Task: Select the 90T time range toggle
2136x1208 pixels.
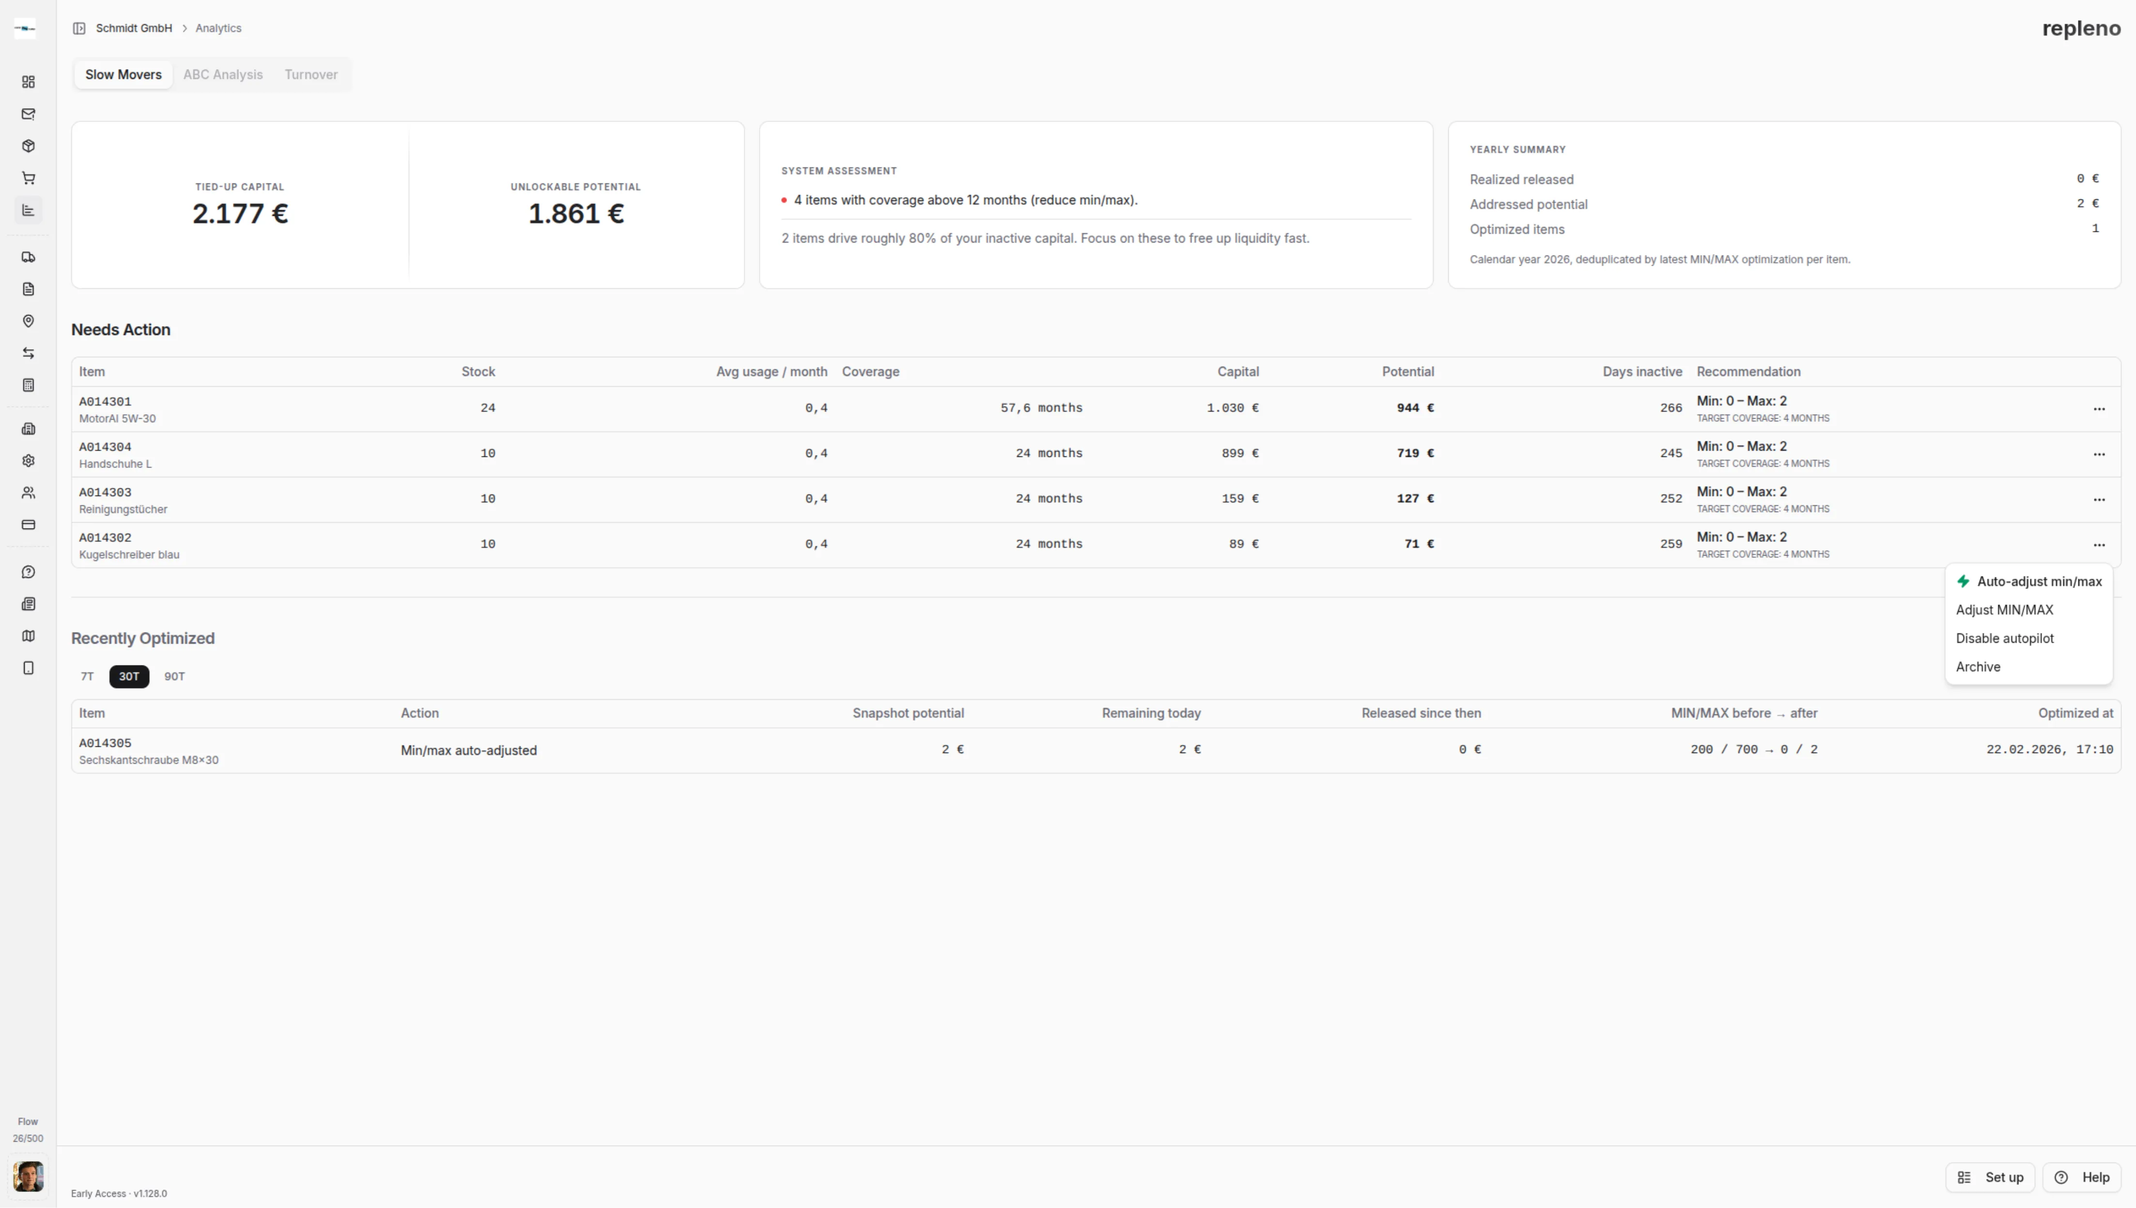Action: pos(174,676)
